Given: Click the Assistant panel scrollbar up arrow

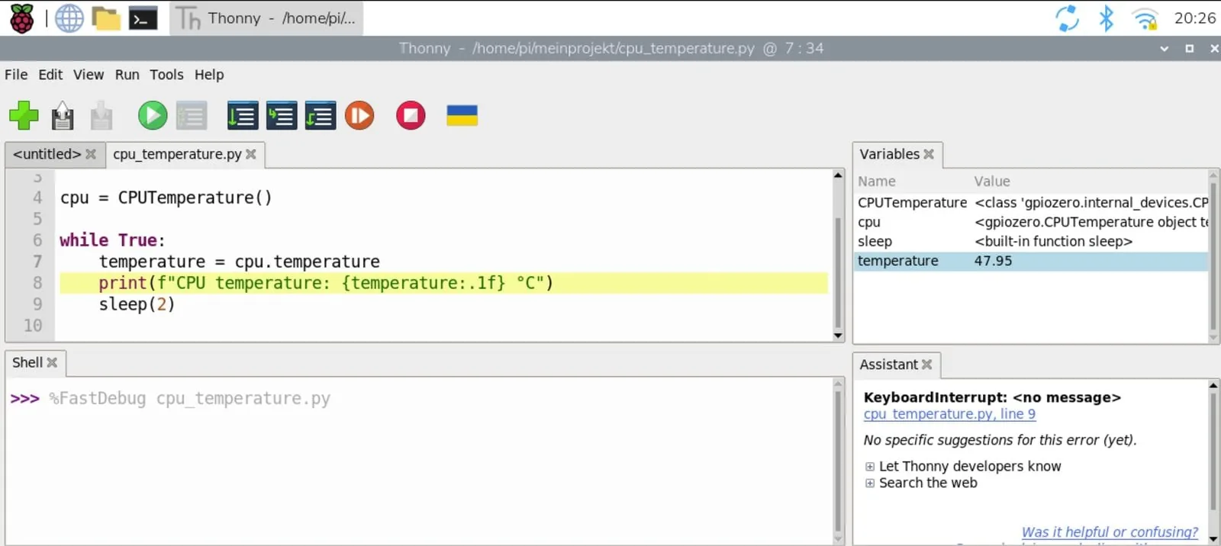Looking at the screenshot, I should point(1213,386).
